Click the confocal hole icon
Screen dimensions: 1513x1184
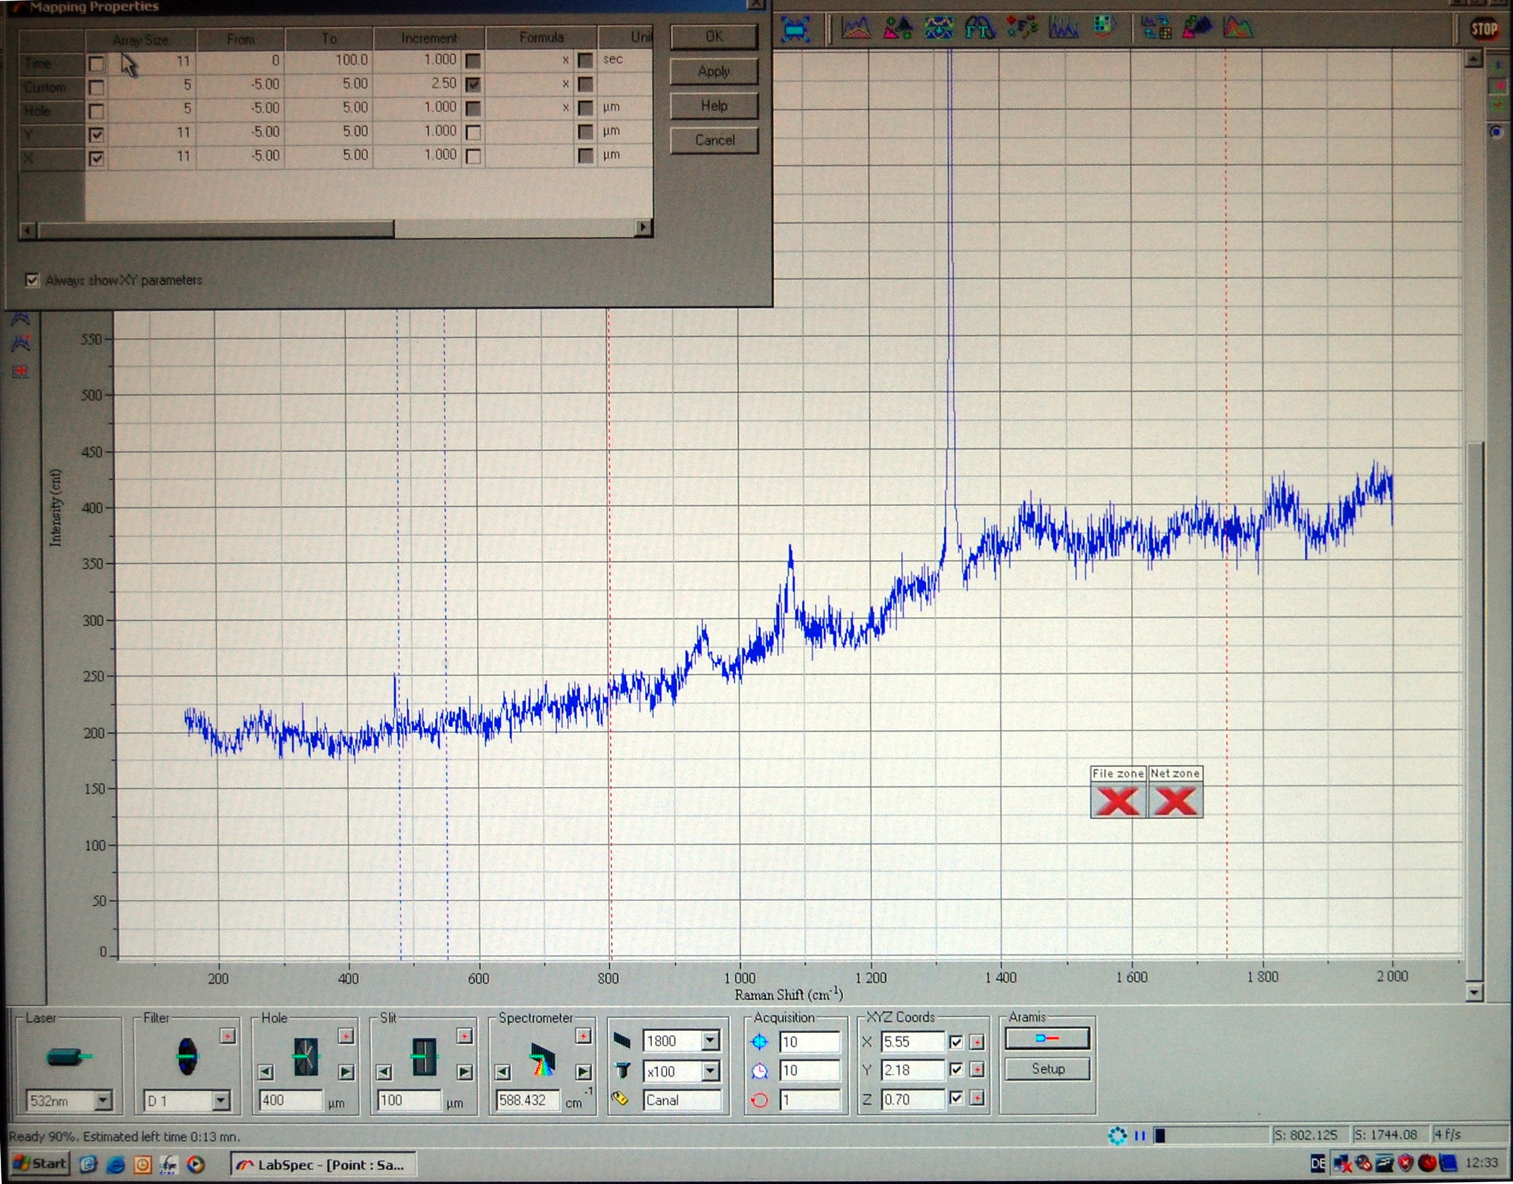306,1057
